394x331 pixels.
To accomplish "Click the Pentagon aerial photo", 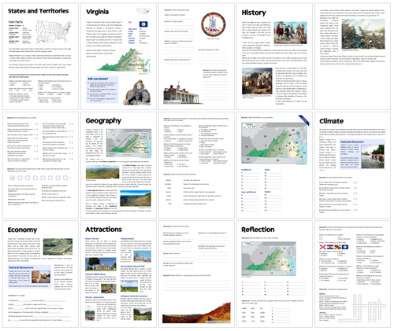I will tap(58, 247).
